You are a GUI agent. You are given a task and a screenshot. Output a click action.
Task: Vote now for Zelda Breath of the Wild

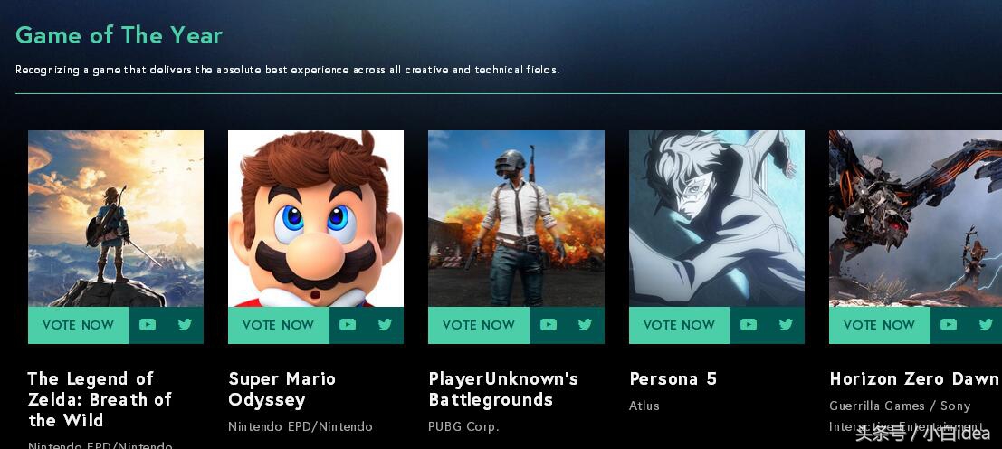point(78,325)
